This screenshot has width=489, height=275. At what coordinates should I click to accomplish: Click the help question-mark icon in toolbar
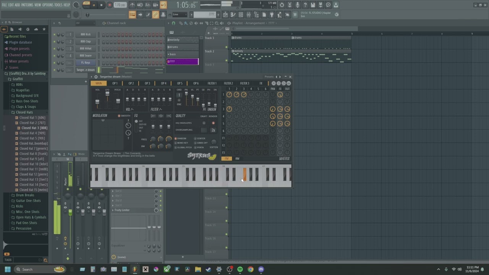(305, 5)
